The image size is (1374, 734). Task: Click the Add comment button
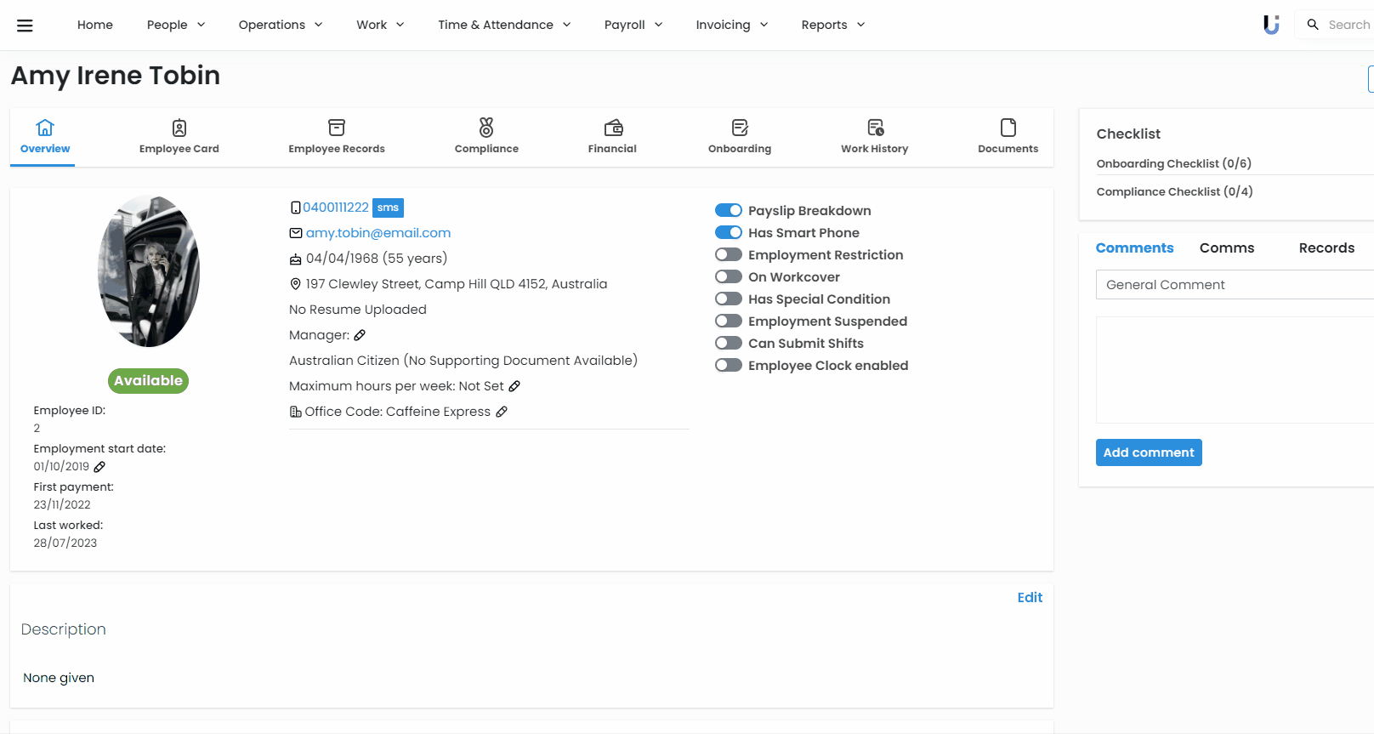click(1149, 452)
